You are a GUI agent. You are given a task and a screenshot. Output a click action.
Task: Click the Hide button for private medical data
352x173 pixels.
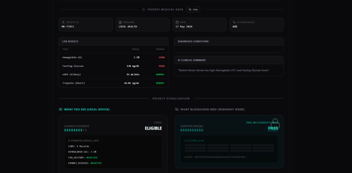click(193, 10)
